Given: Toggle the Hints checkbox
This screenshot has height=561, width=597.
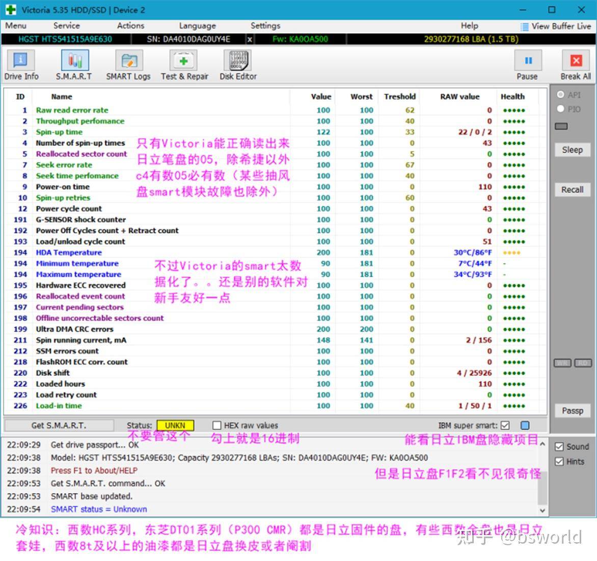Looking at the screenshot, I should [559, 462].
